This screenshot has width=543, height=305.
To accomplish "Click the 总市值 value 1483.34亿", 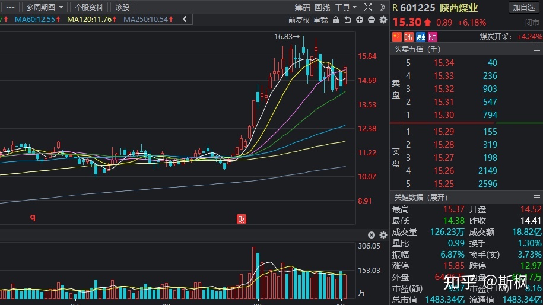I will [x=445, y=300].
